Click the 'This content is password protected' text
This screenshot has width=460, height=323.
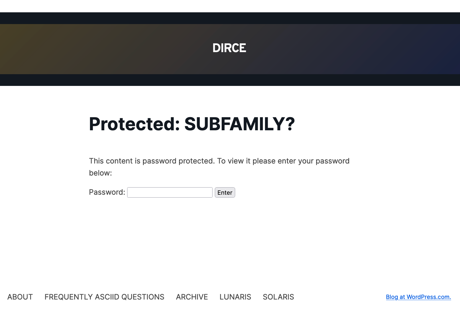point(152,161)
